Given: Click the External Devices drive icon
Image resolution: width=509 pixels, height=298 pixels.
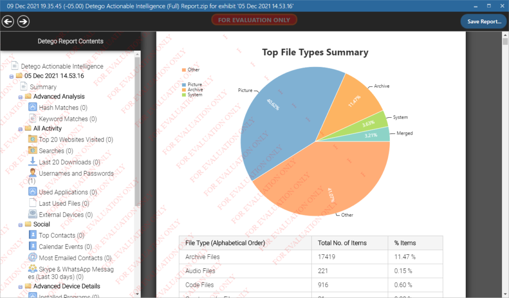Looking at the screenshot, I should [x=32, y=214].
